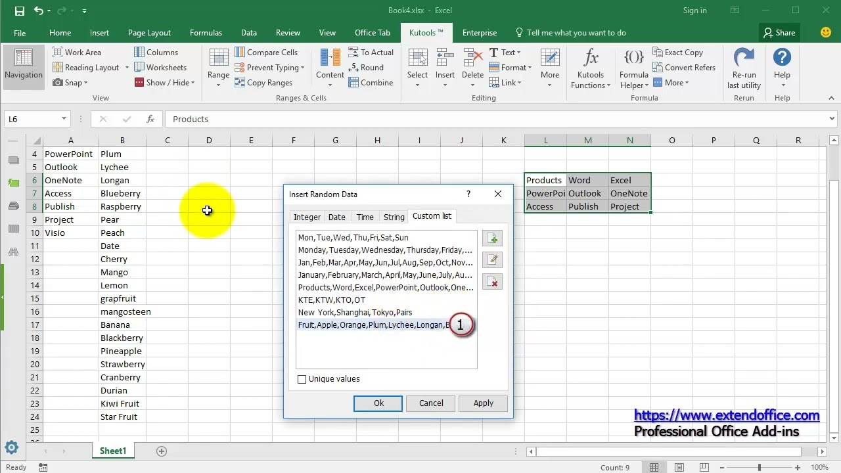Viewport: 841px width, 473px height.
Task: Open the File menu
Action: click(x=20, y=33)
